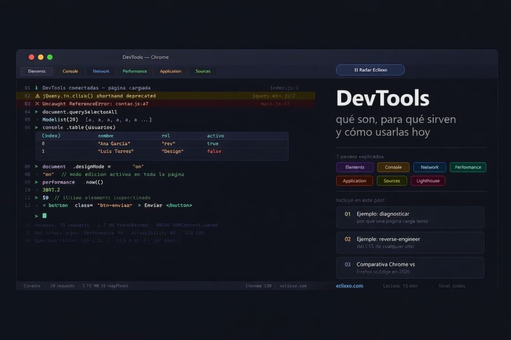Screen dimensions: 511x340
Task: Click the index.js:1 source link
Action: tap(284, 88)
